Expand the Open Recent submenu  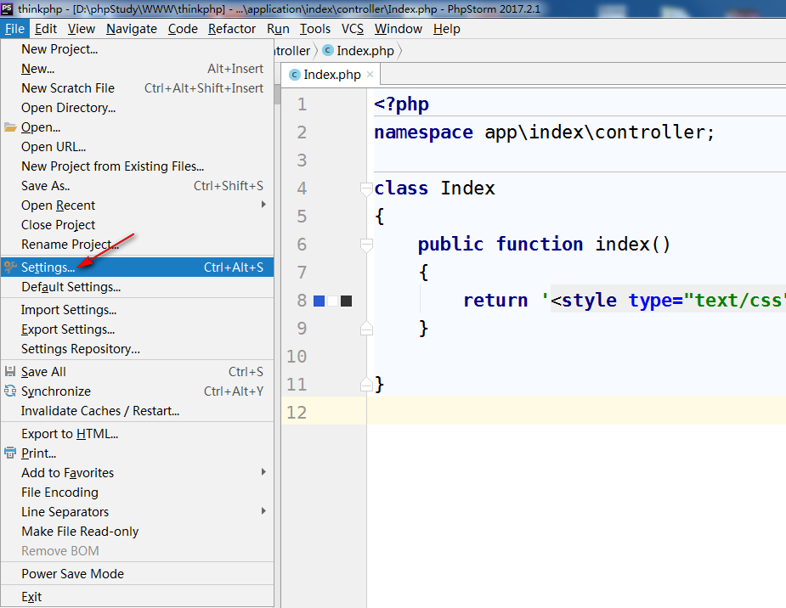pos(263,205)
